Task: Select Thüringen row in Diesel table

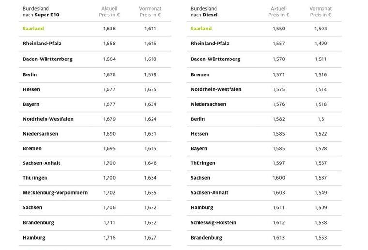Action: (264, 163)
